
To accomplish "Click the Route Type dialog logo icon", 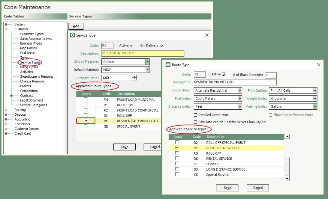I will pyautogui.click(x=168, y=65).
